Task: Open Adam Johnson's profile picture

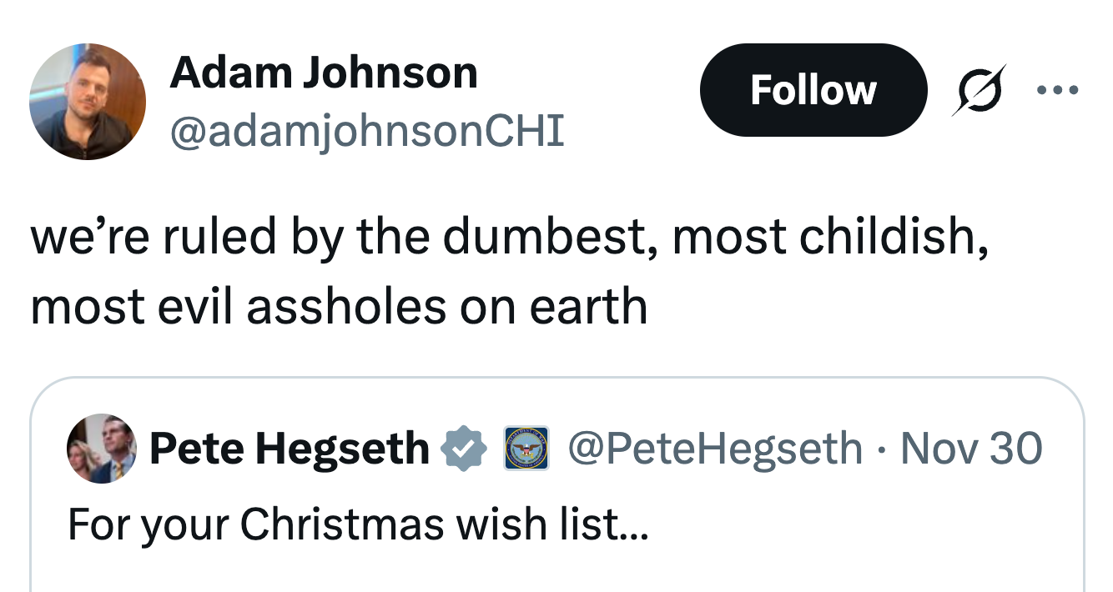Action: point(88,102)
